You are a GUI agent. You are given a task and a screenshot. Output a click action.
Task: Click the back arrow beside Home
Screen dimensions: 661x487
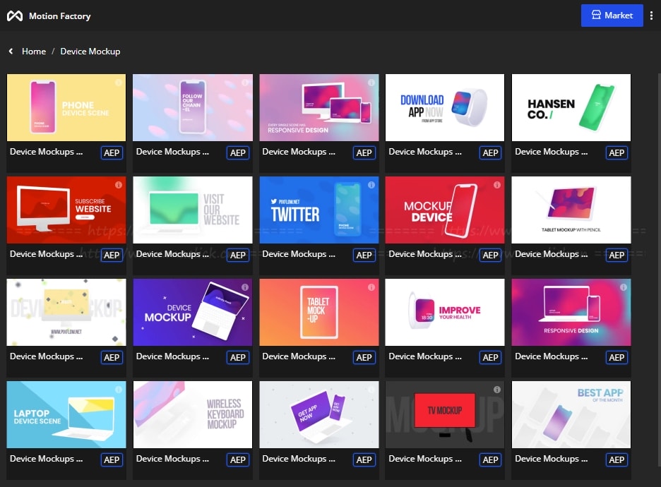click(11, 52)
